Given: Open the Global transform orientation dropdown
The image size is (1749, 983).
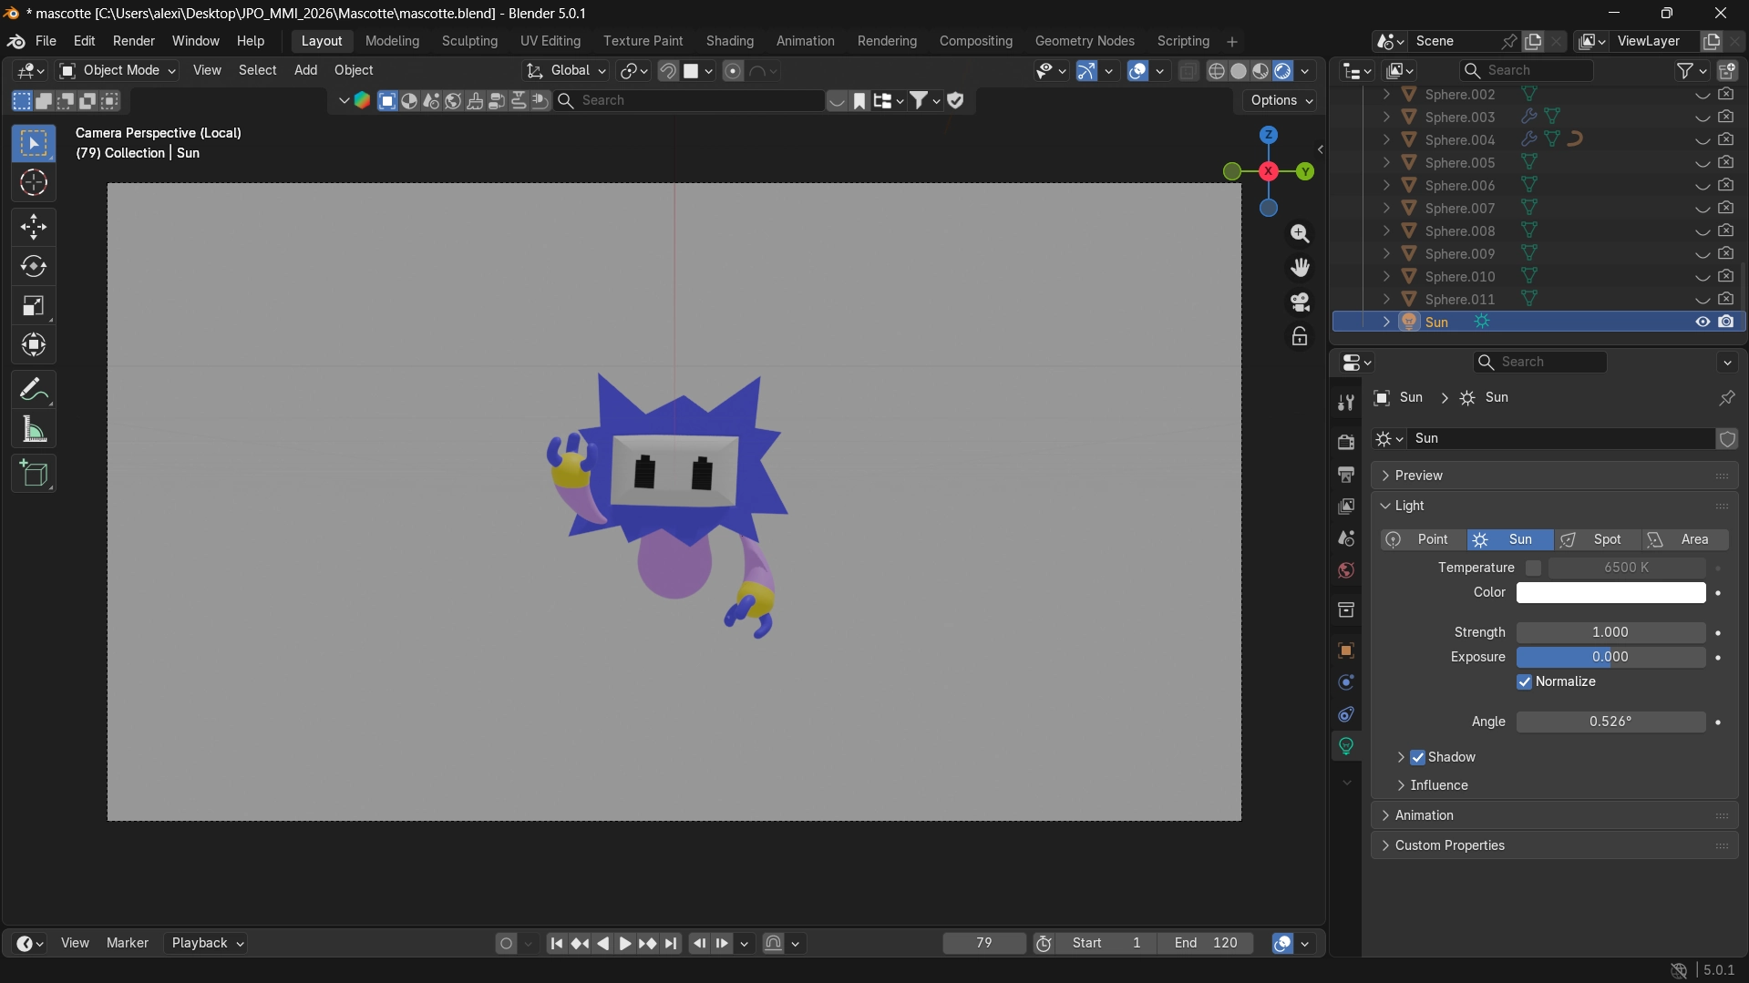Looking at the screenshot, I should click(x=565, y=70).
